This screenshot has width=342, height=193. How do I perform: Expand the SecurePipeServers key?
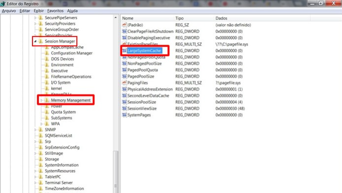tap(35, 18)
